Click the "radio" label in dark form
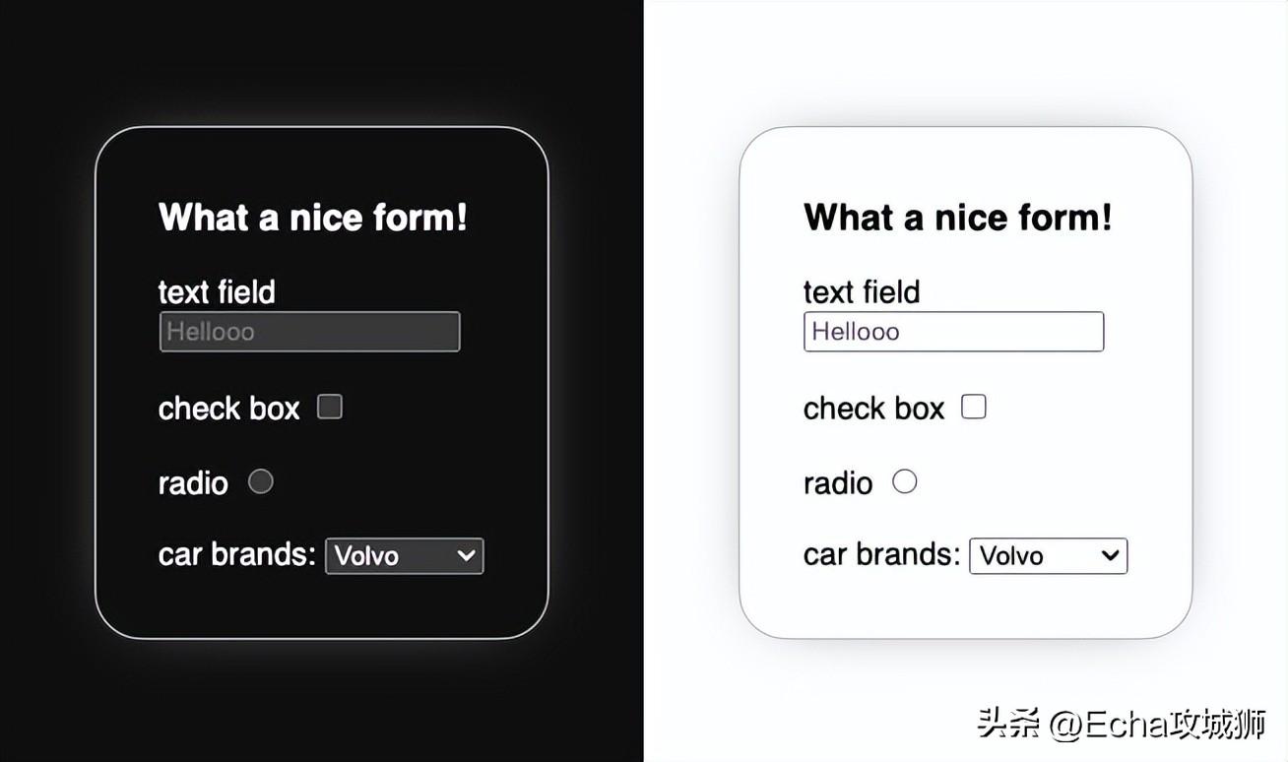The image size is (1288, 762). [x=193, y=483]
